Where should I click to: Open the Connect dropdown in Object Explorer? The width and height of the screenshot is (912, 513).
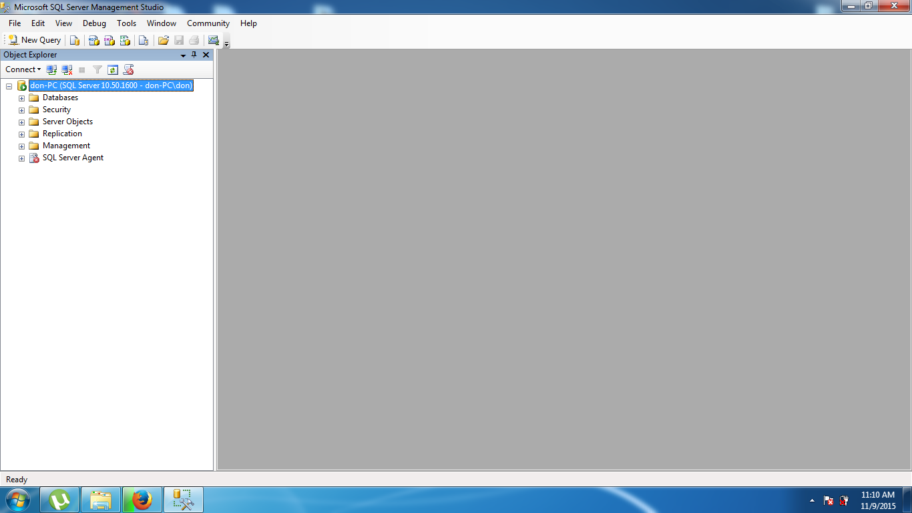coord(23,69)
